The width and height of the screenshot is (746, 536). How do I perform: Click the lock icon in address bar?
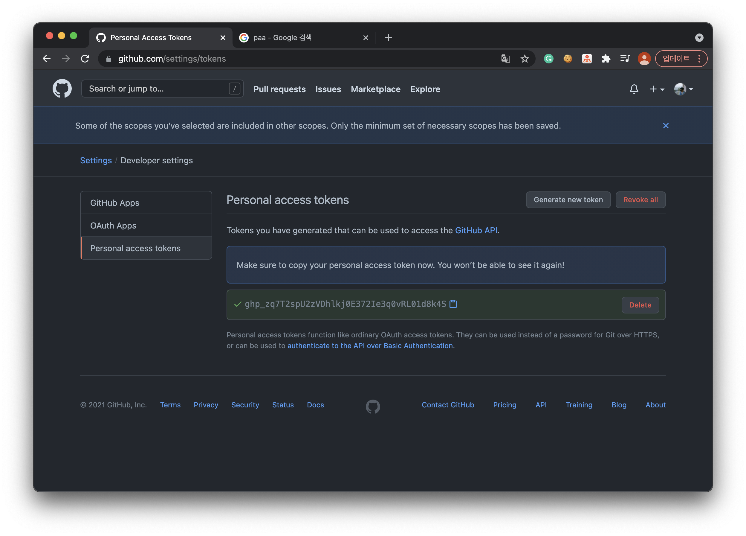108,59
